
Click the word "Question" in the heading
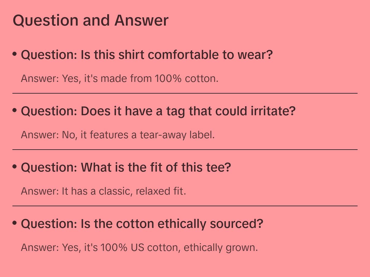tap(45, 20)
